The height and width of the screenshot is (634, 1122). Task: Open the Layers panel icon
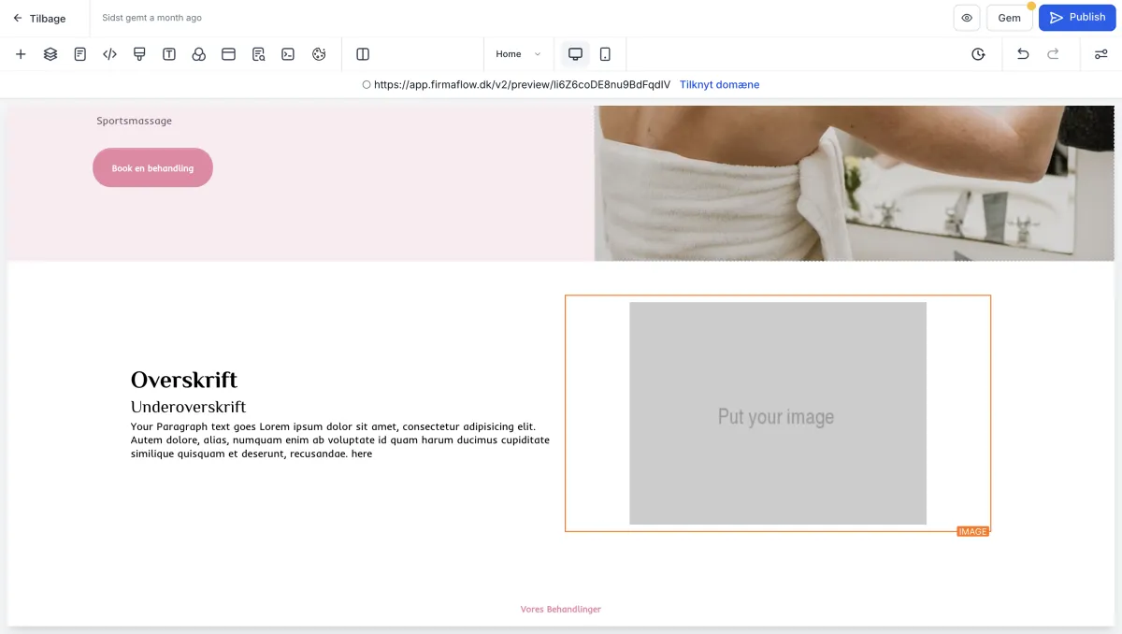click(x=50, y=54)
